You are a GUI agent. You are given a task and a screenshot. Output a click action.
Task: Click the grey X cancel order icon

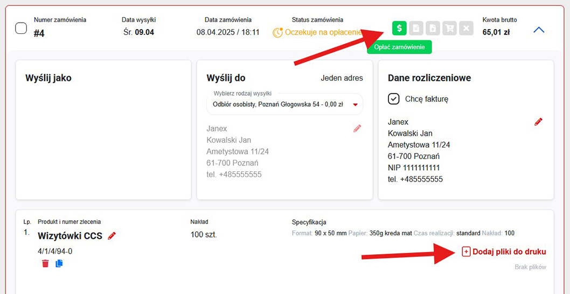click(x=466, y=28)
